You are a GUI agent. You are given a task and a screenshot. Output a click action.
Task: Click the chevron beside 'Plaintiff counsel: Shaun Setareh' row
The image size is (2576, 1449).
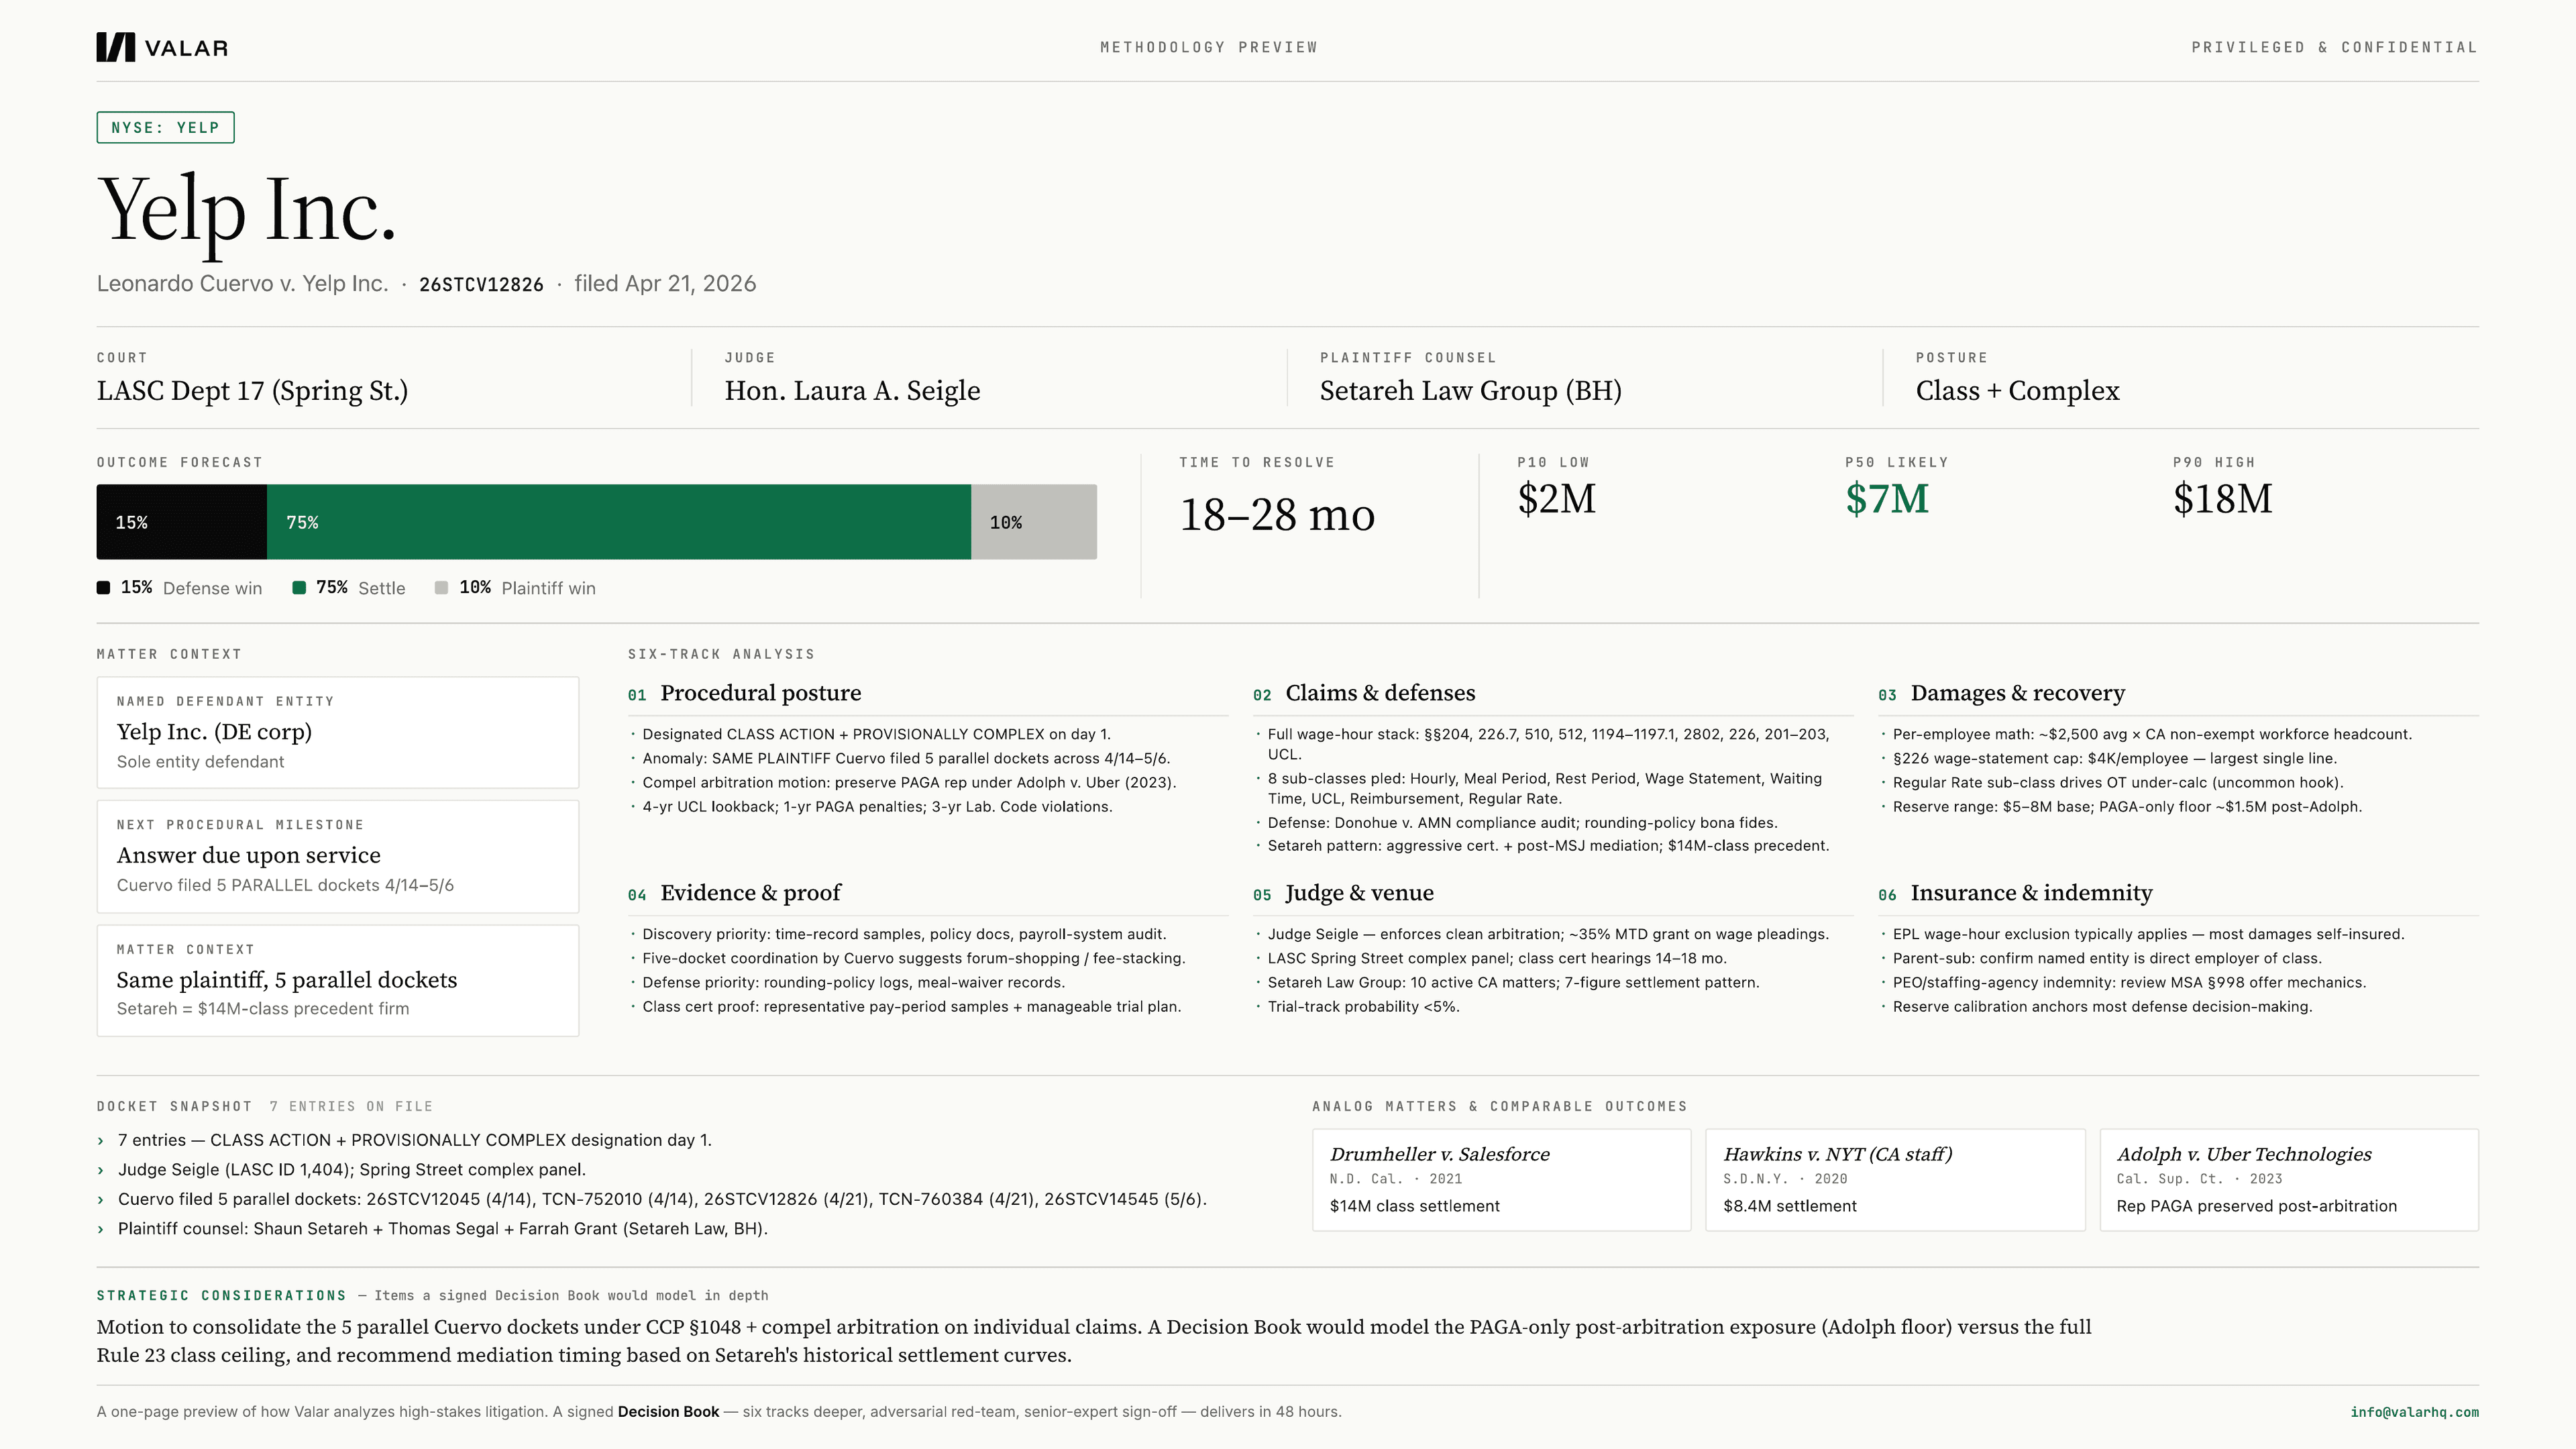coord(100,1229)
